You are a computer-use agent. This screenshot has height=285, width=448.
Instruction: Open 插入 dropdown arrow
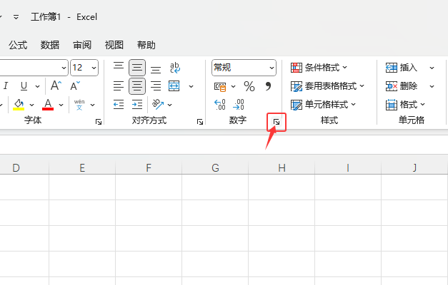coord(432,68)
